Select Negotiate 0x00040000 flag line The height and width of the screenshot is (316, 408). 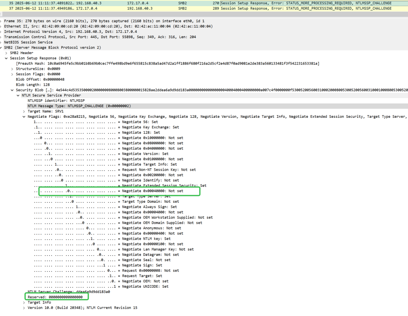108,191
